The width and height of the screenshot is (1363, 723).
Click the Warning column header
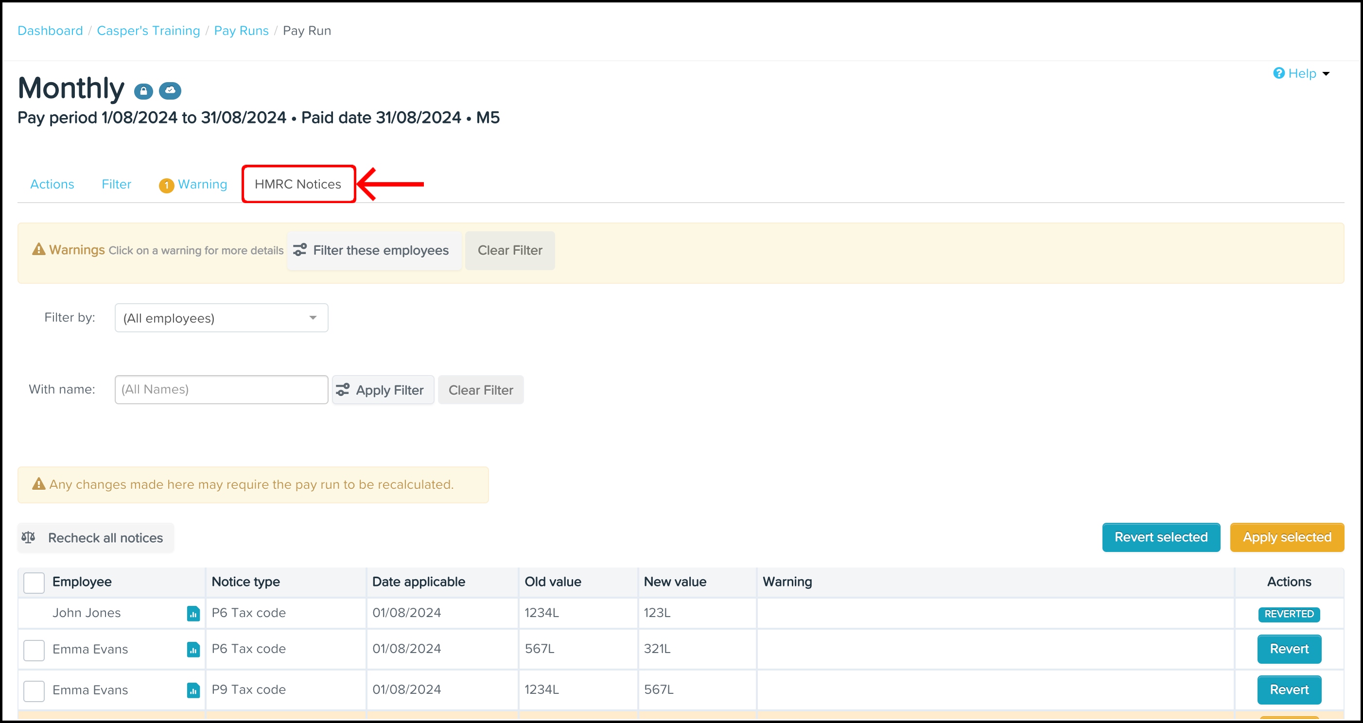pyautogui.click(x=787, y=582)
